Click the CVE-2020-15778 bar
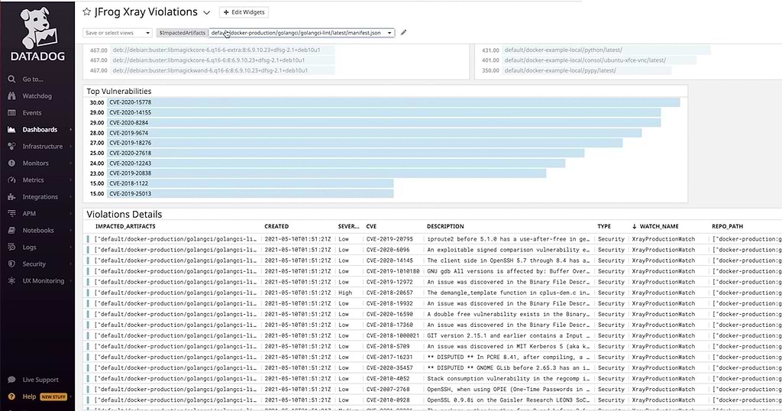 pos(393,102)
